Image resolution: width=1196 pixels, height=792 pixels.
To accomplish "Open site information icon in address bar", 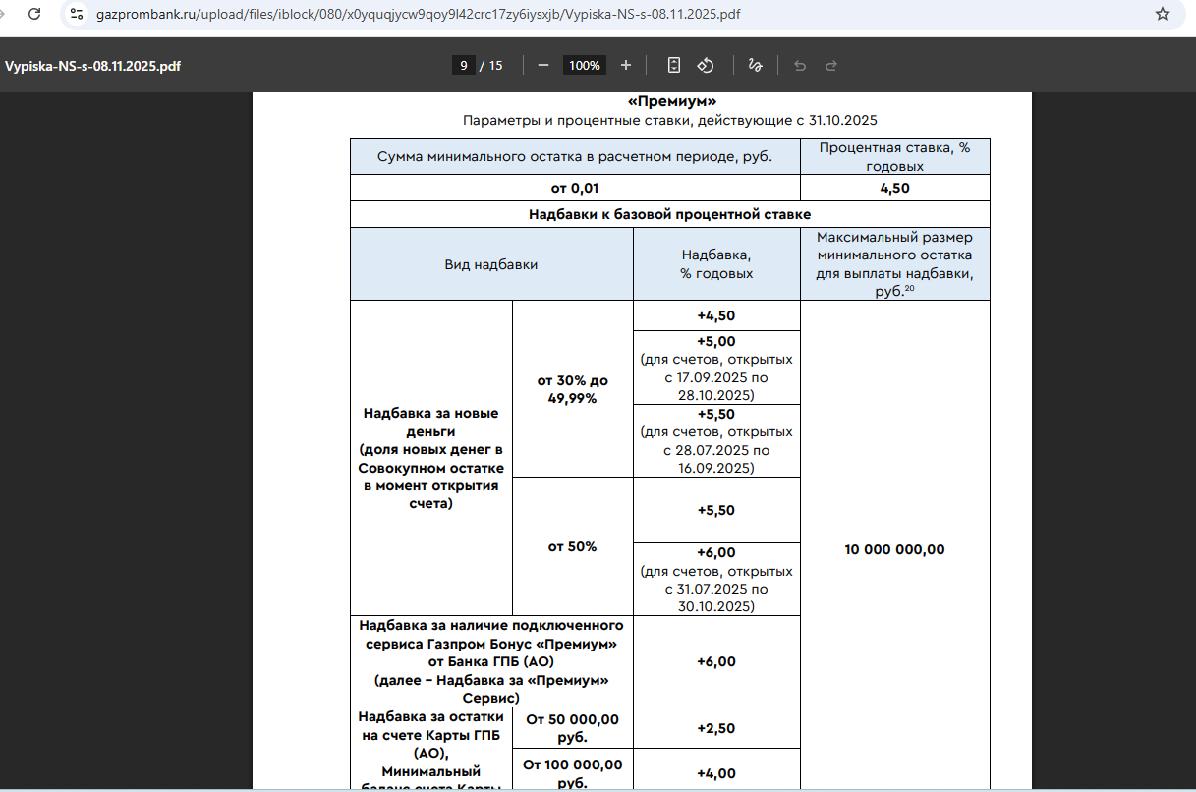I will 77,14.
